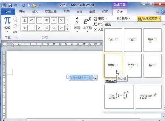165x121 pixels.
Task: Insert the infinity ∞ symbol
Action: (32, 21)
